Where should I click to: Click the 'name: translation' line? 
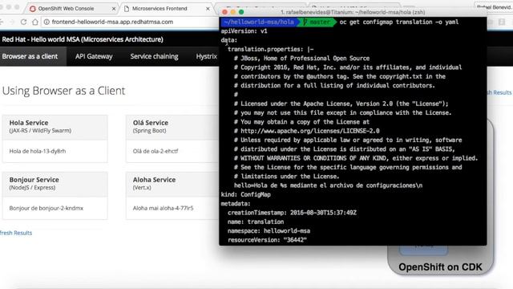click(x=256, y=222)
